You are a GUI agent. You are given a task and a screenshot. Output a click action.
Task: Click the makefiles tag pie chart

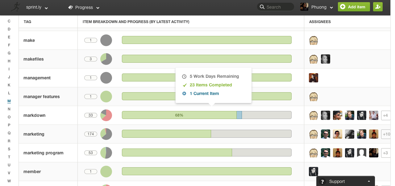(x=106, y=59)
